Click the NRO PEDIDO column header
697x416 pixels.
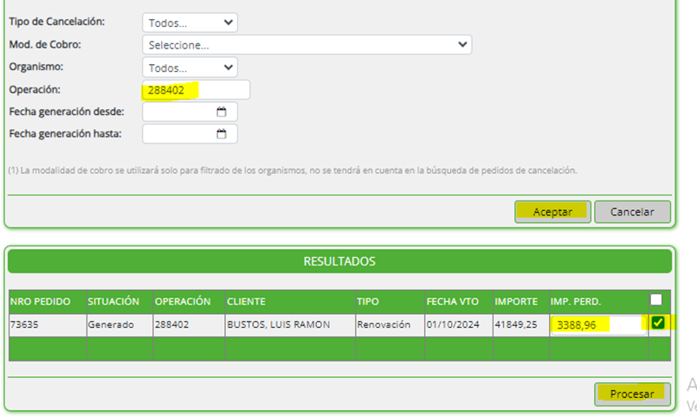point(40,302)
